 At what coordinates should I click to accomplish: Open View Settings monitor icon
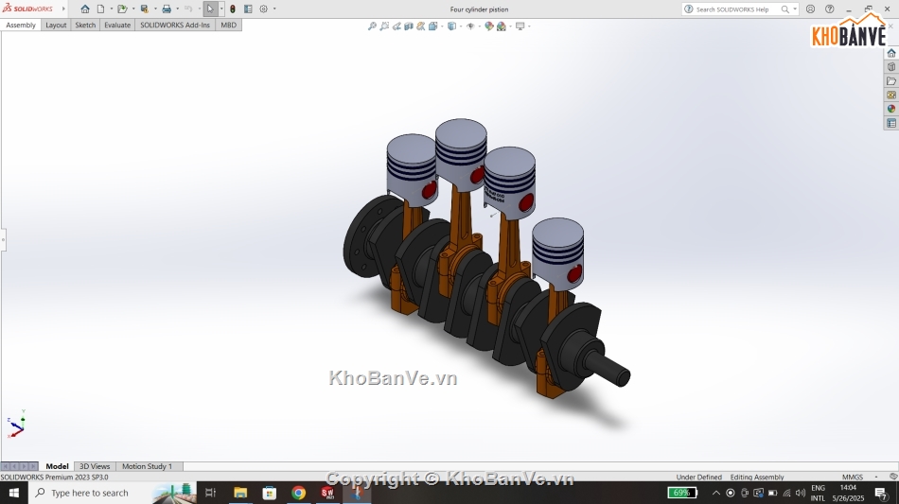(520, 26)
